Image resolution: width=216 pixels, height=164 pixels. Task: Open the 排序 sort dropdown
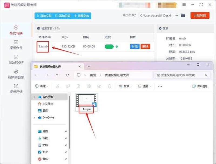coord(125,86)
